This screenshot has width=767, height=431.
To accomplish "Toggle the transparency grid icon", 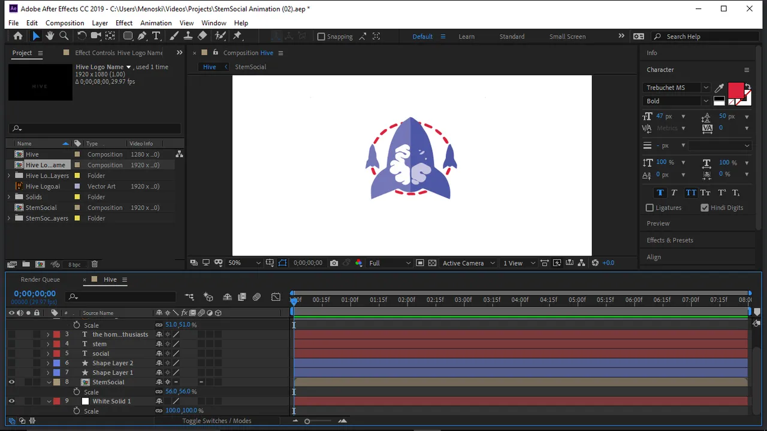I will pyautogui.click(x=432, y=263).
